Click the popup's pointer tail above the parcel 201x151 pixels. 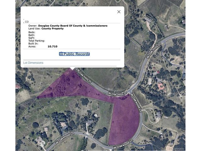73,69
